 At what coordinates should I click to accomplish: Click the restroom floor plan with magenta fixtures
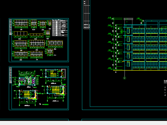[x=27, y=79]
